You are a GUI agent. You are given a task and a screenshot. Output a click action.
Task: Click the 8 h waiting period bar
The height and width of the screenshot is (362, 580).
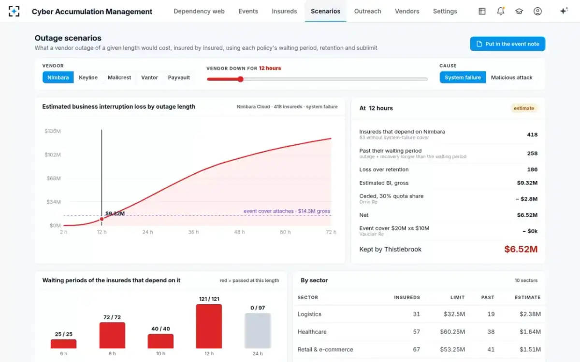112,335
